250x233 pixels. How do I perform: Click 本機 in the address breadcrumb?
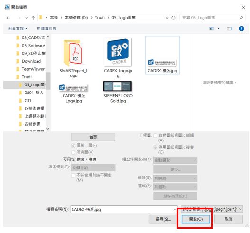[x=54, y=18]
